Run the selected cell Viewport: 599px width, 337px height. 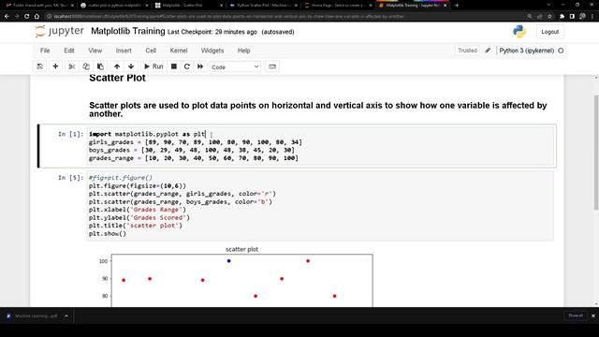pos(153,66)
